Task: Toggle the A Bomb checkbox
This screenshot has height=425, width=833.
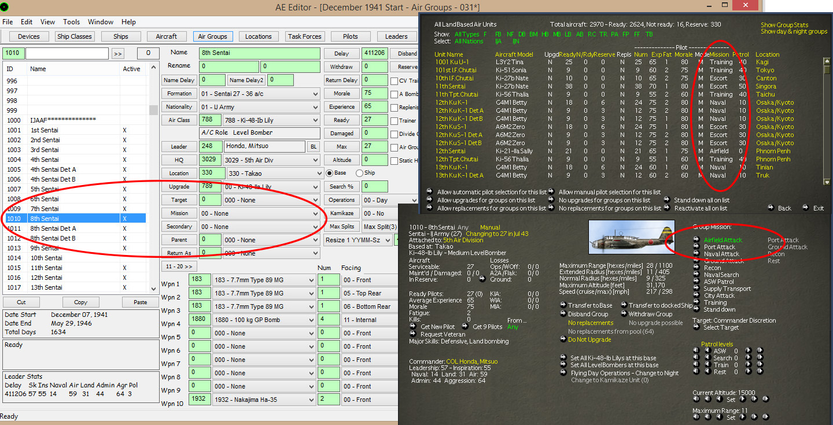Action: [x=394, y=94]
